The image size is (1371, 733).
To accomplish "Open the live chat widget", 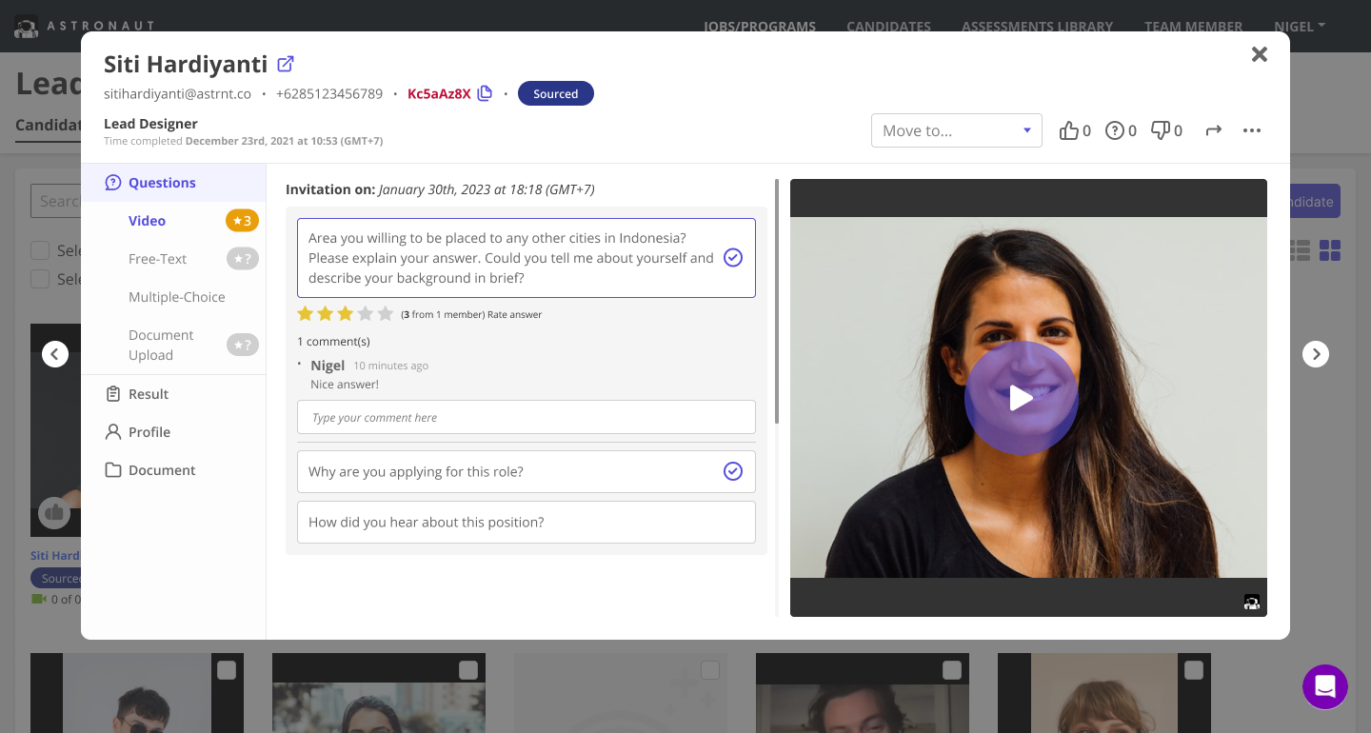I will [x=1325, y=686].
